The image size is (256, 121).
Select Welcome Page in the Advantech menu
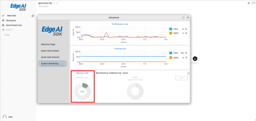[x=48, y=44]
